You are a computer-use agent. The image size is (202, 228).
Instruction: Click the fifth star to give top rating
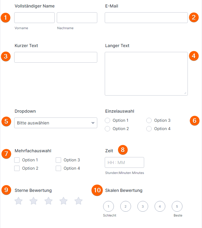pos(78,201)
